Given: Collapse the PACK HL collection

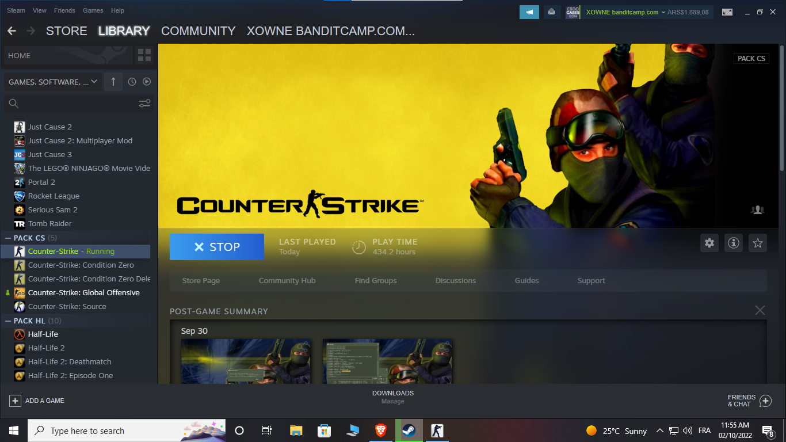Looking at the screenshot, I should [x=8, y=321].
